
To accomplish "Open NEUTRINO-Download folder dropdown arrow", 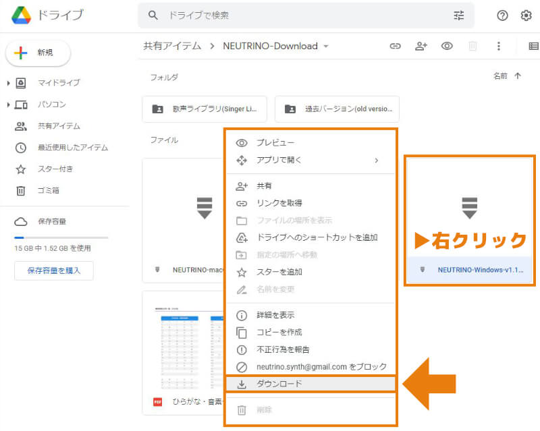I will click(x=326, y=46).
